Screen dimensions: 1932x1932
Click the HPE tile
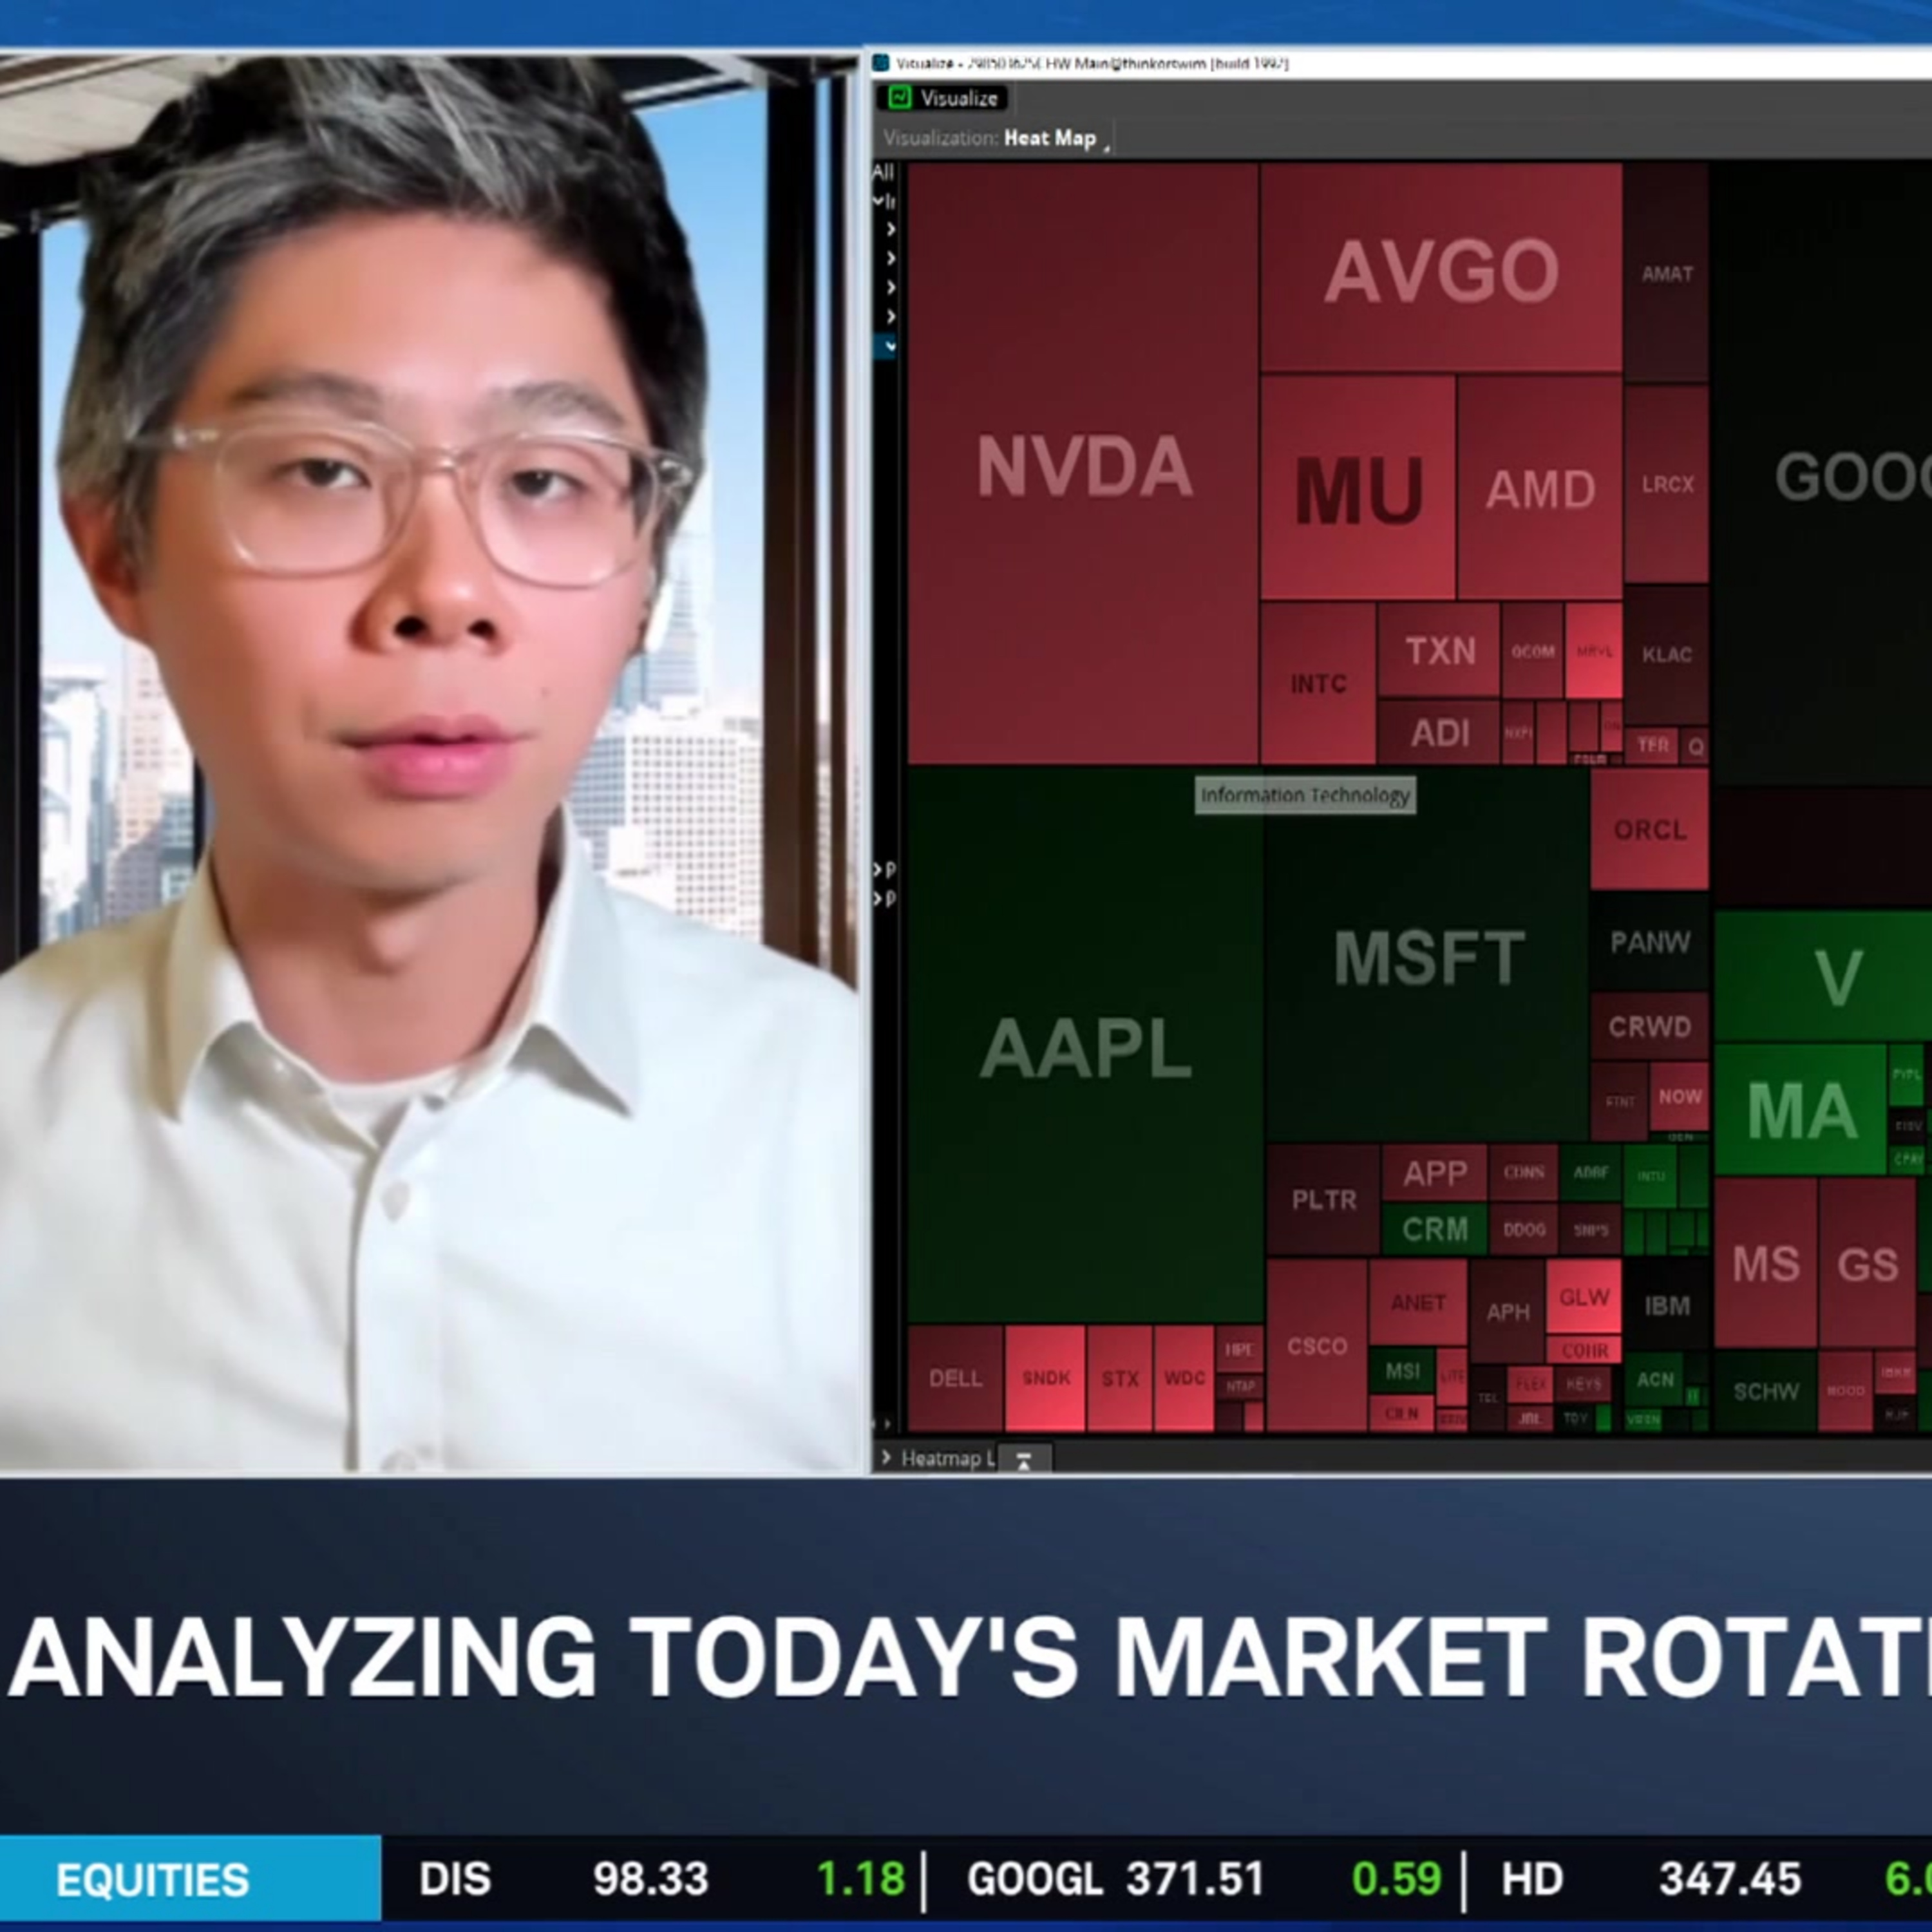tap(1239, 1349)
